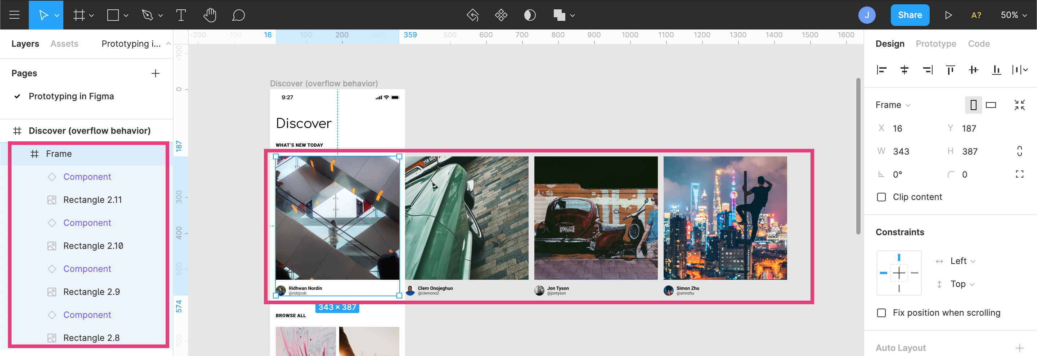Add a new page with plus button

click(x=156, y=73)
